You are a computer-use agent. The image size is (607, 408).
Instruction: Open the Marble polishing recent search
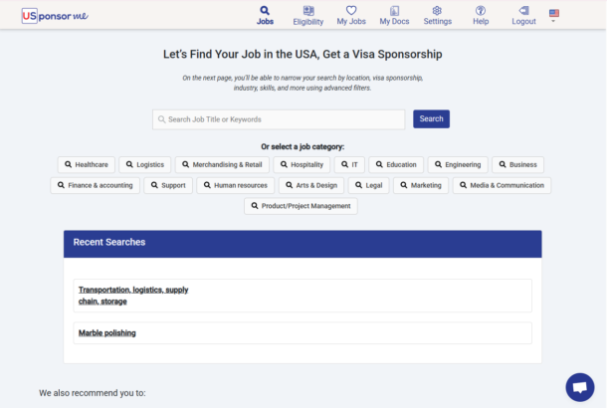[x=107, y=333]
